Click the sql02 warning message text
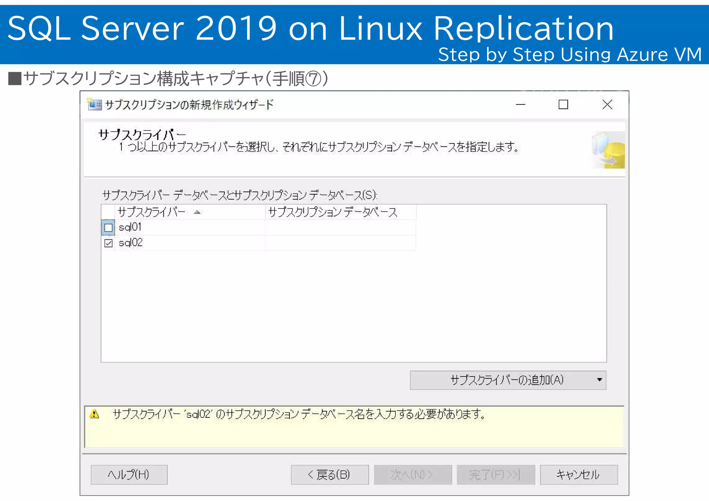Viewport: 709px width, 501px height. [x=299, y=414]
